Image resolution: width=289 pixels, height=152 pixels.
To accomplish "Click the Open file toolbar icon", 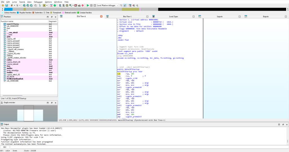I will [3, 6].
